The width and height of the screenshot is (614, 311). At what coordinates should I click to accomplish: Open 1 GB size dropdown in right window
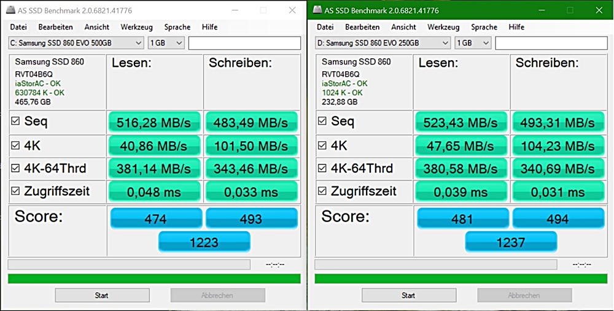coord(473,43)
